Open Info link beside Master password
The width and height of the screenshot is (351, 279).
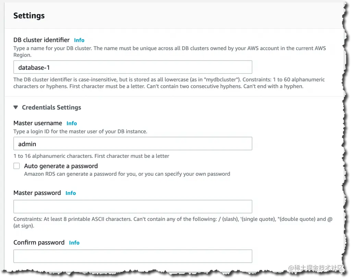click(x=71, y=193)
